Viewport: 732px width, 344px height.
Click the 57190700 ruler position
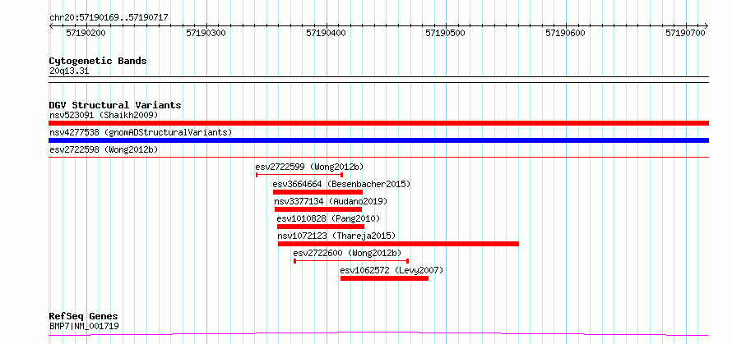[x=686, y=33]
